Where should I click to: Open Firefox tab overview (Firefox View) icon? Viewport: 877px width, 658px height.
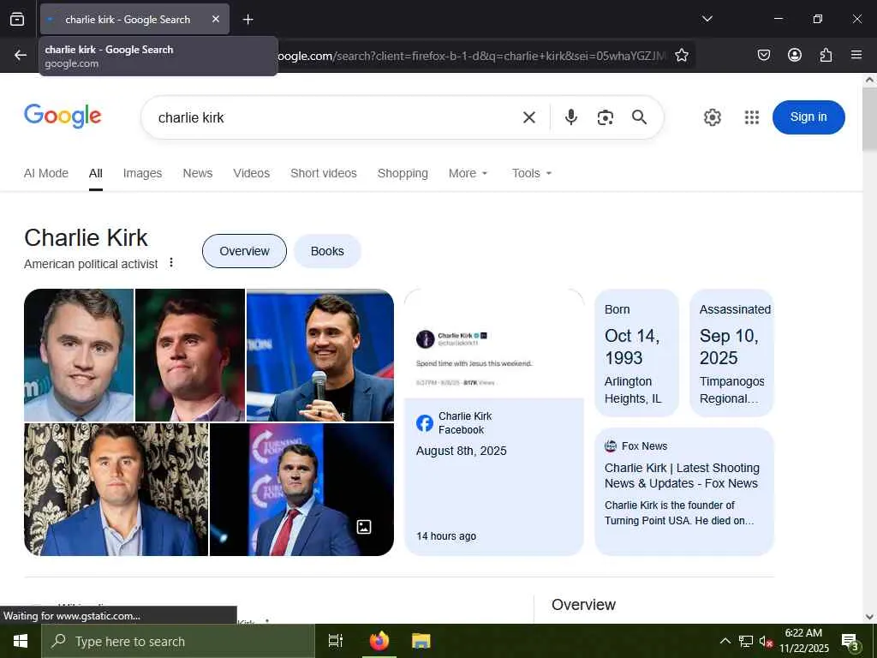tap(17, 19)
